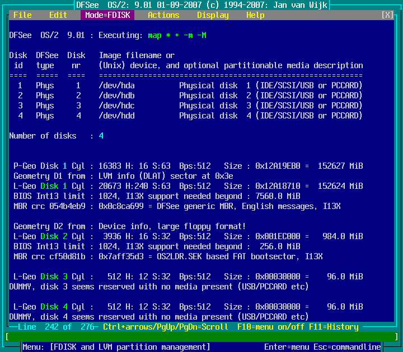This screenshot has height=352, width=403.
Task: Click the /dev/hdd device entry
Action: (x=116, y=116)
